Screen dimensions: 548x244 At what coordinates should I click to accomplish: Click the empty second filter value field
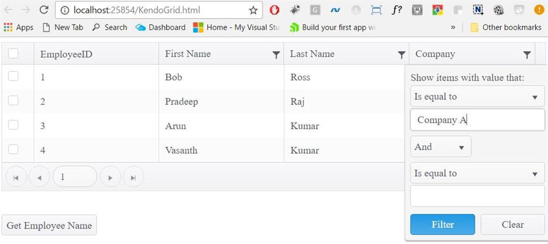point(477,196)
